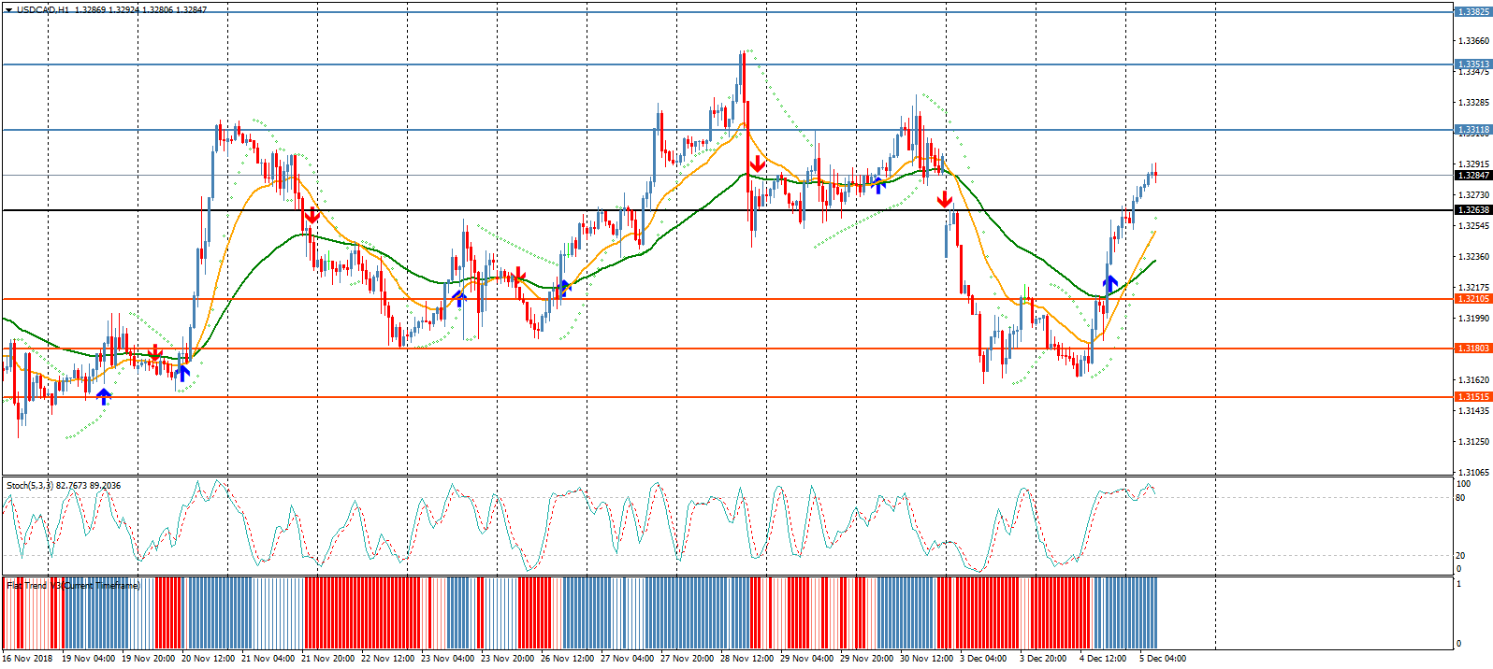Viewport: 1493px width, 669px height.
Task: Click the 5 Dec 04:00 time axis label
Action: tap(1162, 659)
